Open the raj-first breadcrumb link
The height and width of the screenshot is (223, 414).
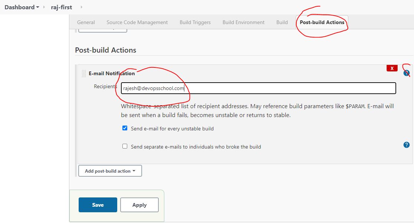(x=62, y=7)
